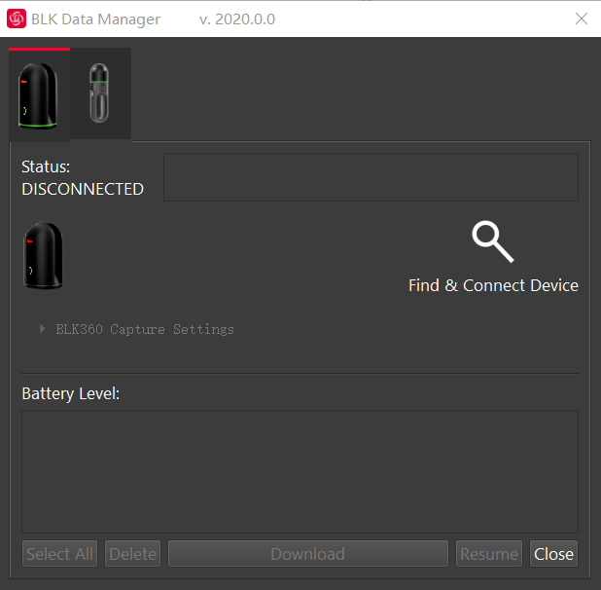
Task: Expand BLK360 Capture Settings triangle
Action: tap(42, 329)
